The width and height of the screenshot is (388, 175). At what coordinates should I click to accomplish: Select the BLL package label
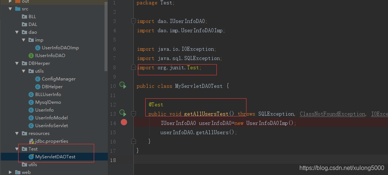[x=32, y=17]
